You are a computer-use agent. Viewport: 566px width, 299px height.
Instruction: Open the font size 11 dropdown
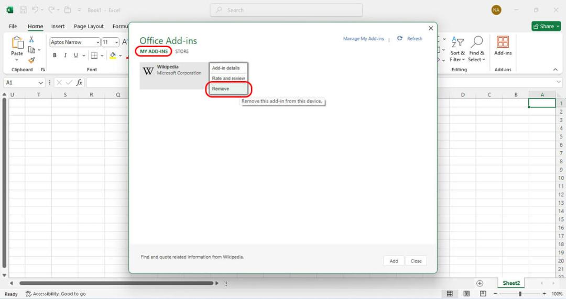116,42
